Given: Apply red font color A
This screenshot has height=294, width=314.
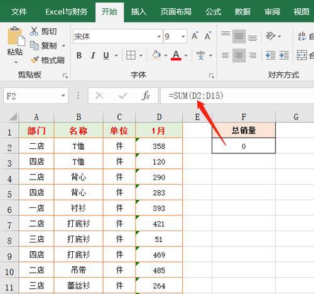Looking at the screenshot, I should 176,55.
